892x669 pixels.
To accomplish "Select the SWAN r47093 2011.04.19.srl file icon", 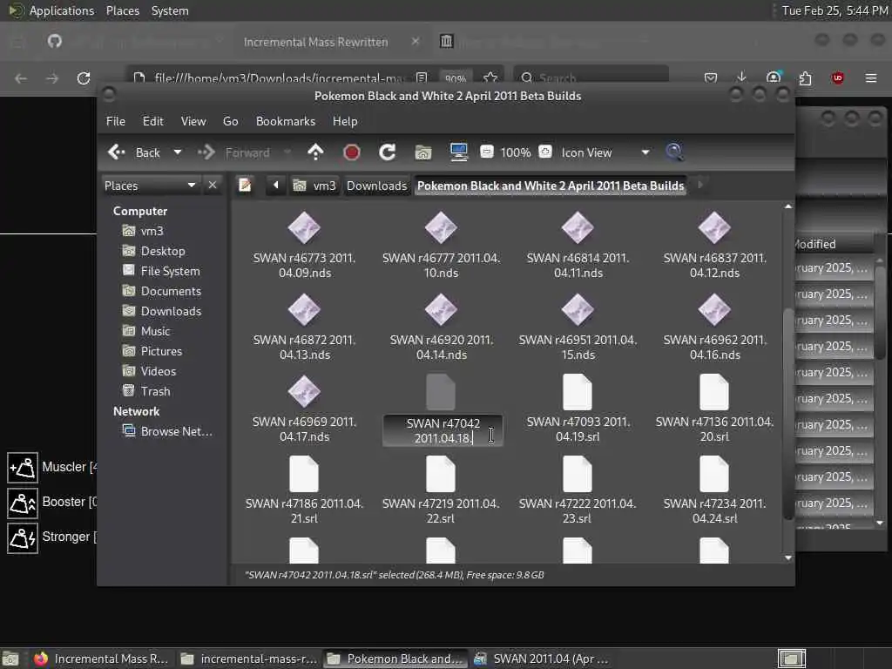I will click(578, 392).
